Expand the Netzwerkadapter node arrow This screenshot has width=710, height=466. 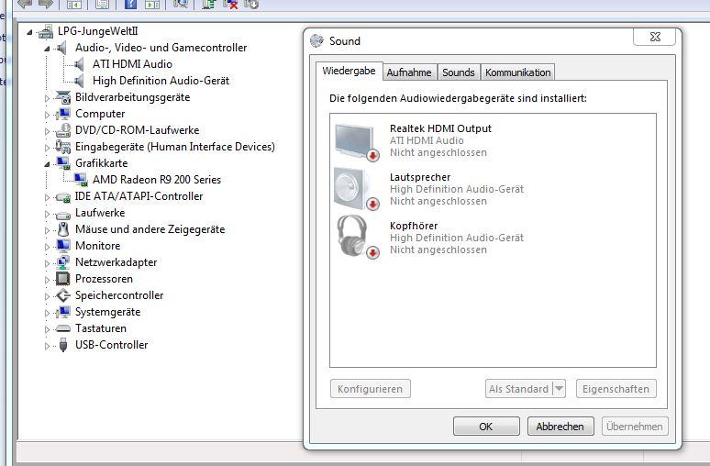tap(47, 263)
